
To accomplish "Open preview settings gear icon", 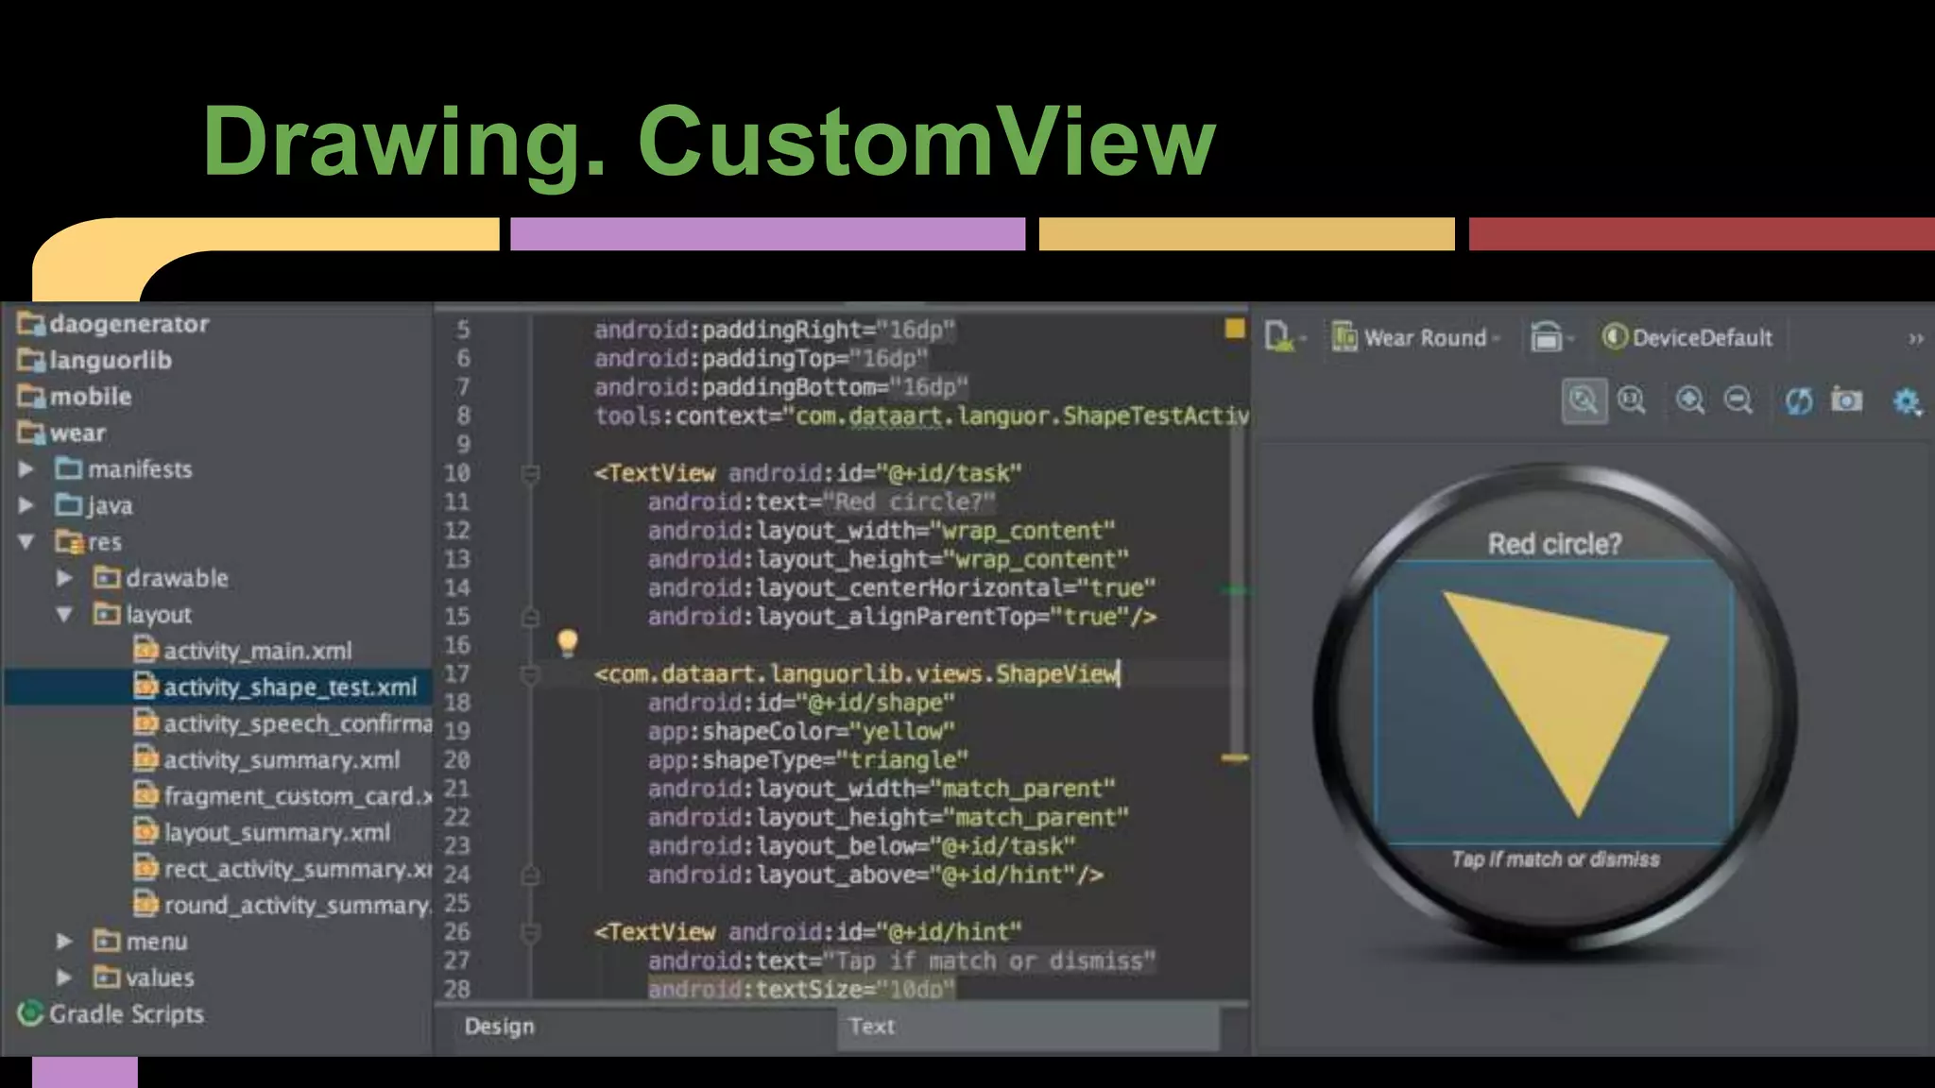I will point(1907,401).
